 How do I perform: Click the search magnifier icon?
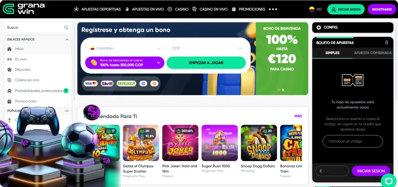click(66, 28)
